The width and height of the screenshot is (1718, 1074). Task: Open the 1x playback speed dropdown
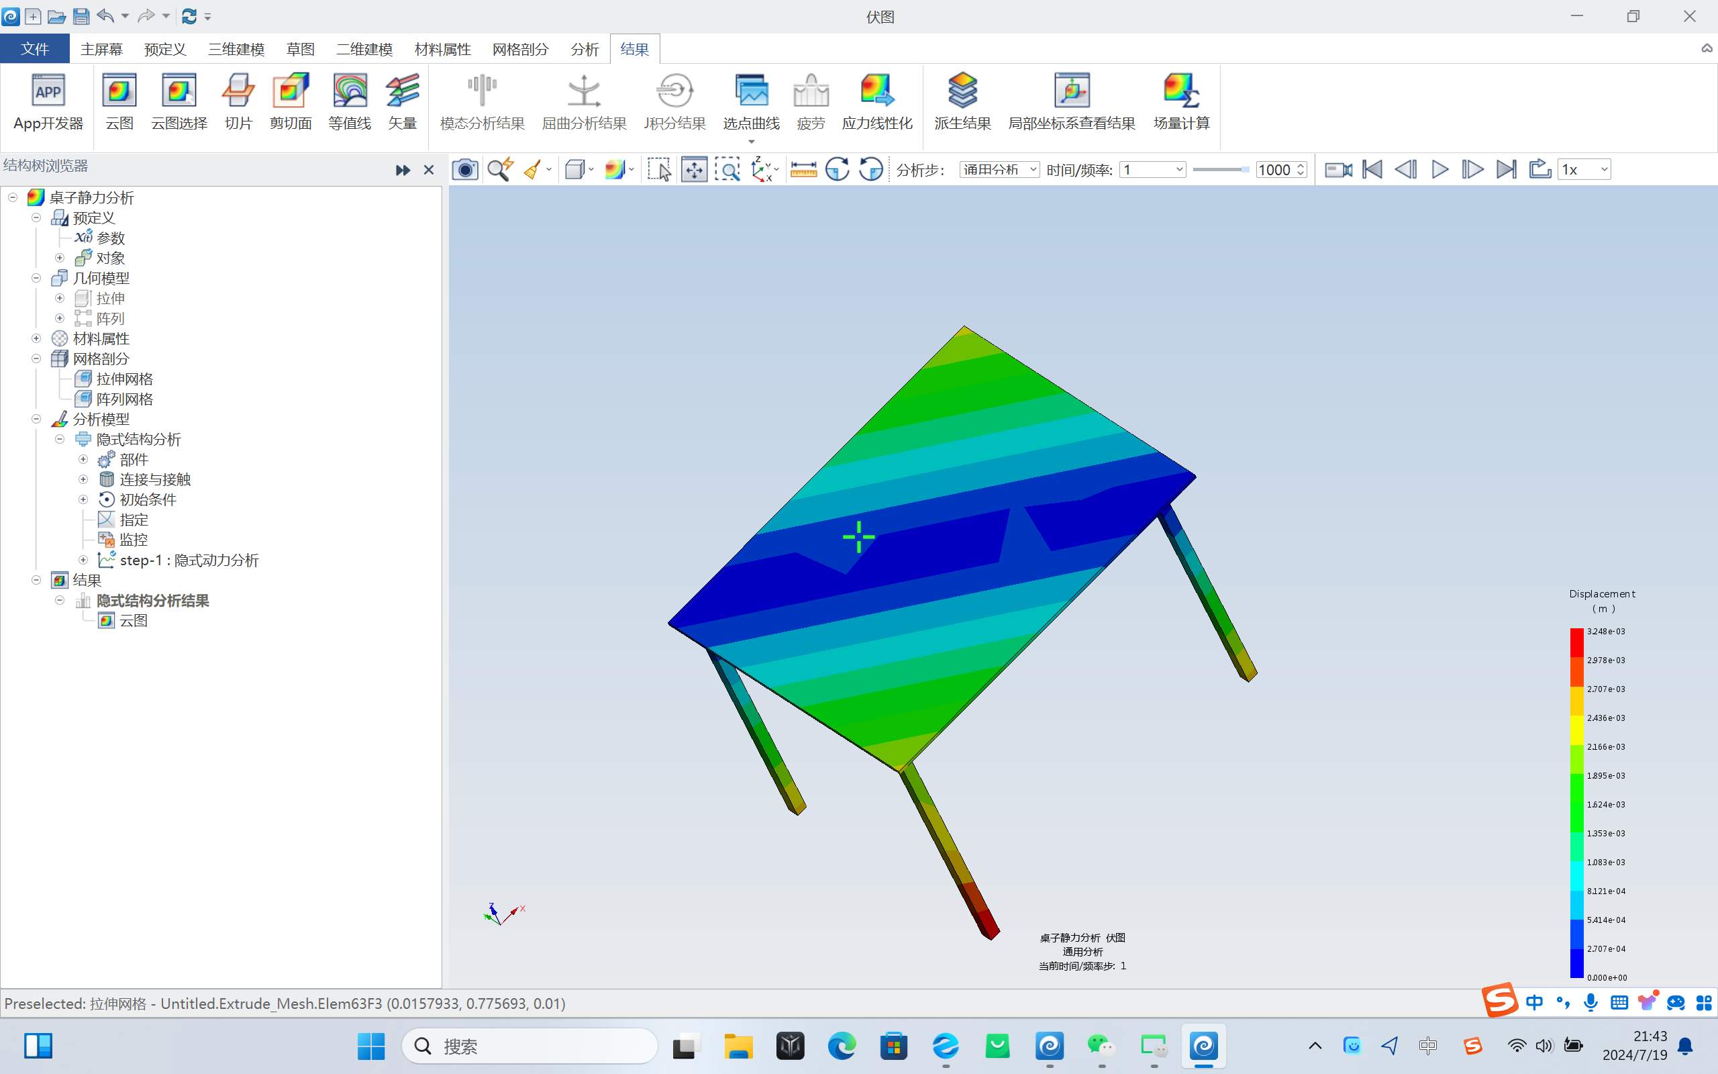1584,170
